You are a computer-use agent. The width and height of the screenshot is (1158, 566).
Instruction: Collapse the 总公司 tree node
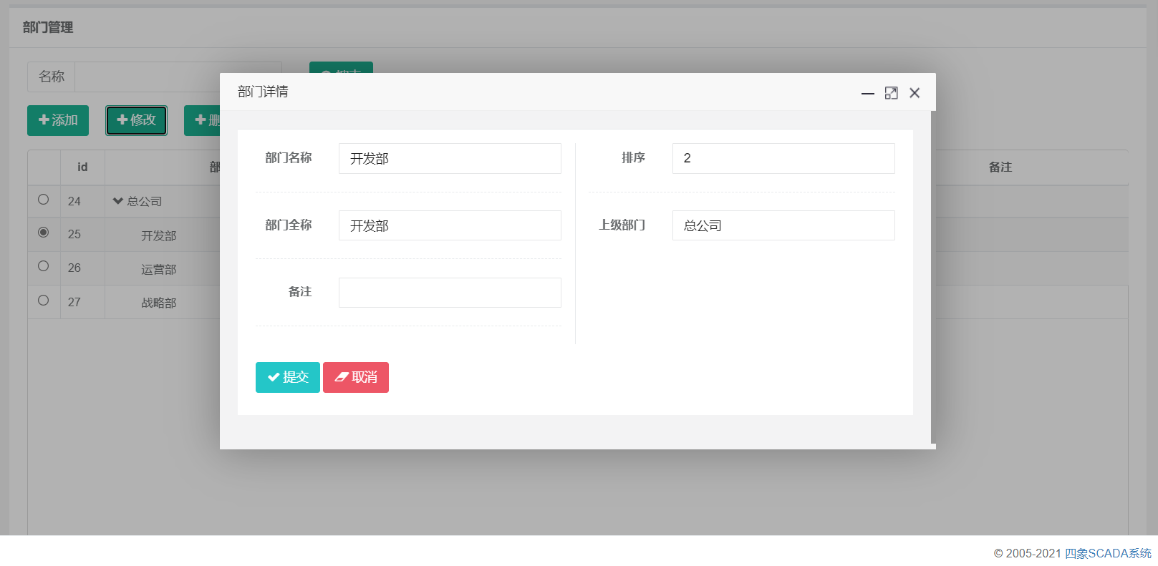coord(118,201)
